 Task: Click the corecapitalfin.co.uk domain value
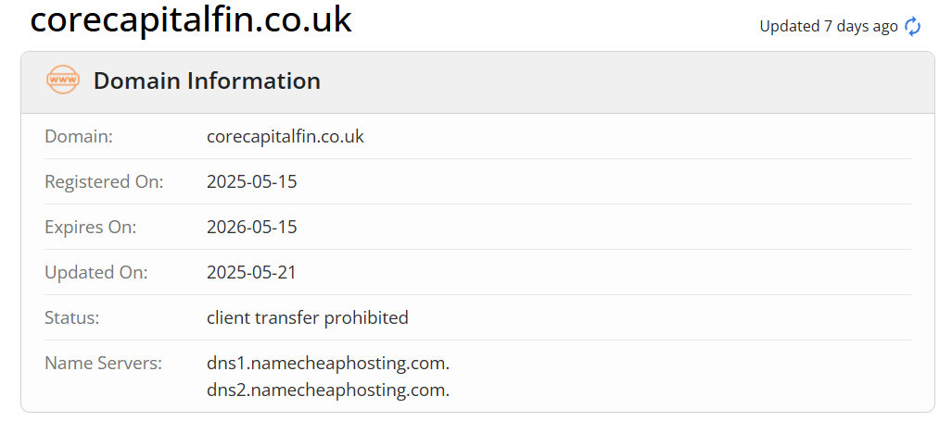285,136
